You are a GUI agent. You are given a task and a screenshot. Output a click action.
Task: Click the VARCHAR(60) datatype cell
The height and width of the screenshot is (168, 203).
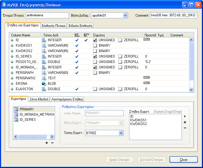(58, 73)
